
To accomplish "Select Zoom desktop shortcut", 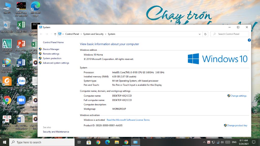I will pos(21,102).
